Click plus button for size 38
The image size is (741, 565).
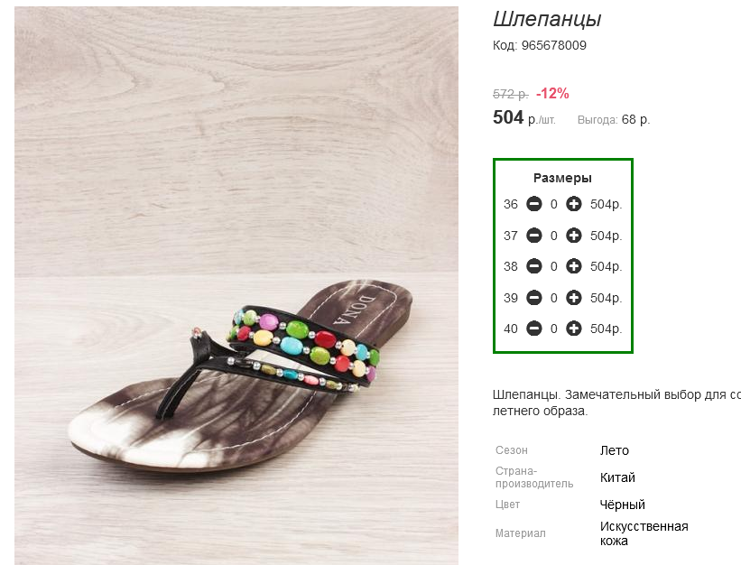point(574,266)
